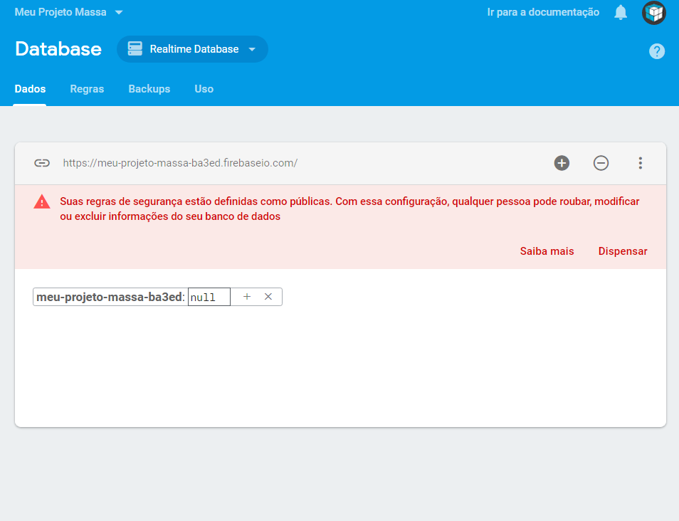Open the notifications bell

point(621,12)
